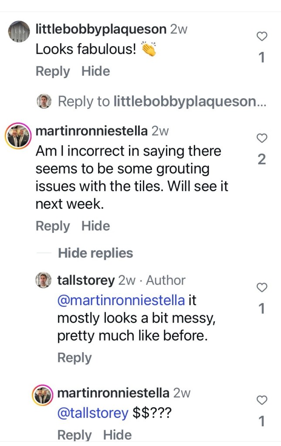
Task: Open littlebobbyplaqueson's profile picture
Action: coord(18,32)
